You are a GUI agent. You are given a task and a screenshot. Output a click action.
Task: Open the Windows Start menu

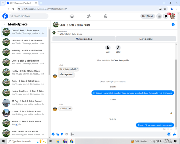point(3,141)
